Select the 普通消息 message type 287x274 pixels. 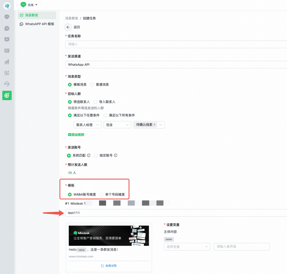[x=92, y=84]
